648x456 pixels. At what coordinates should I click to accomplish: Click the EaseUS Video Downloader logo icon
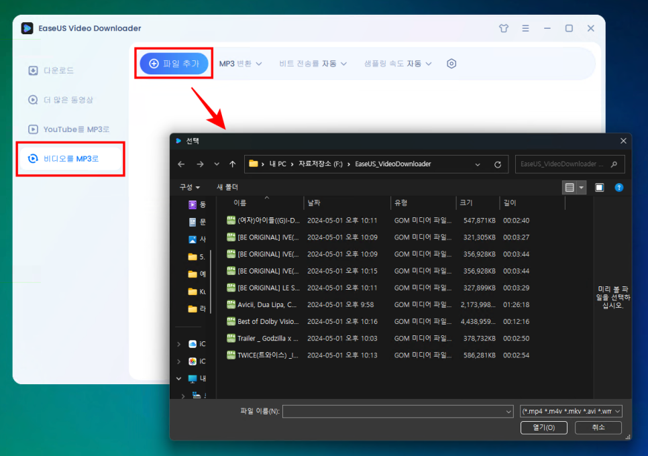[28, 28]
